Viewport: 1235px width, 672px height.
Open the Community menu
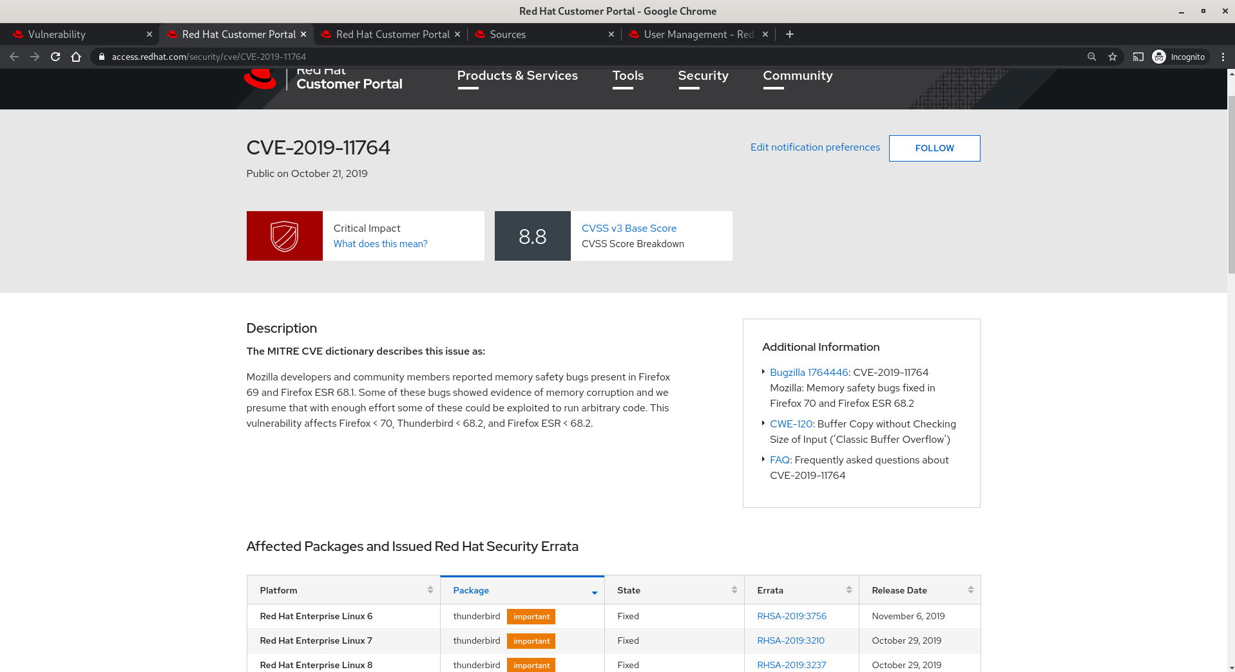[798, 76]
